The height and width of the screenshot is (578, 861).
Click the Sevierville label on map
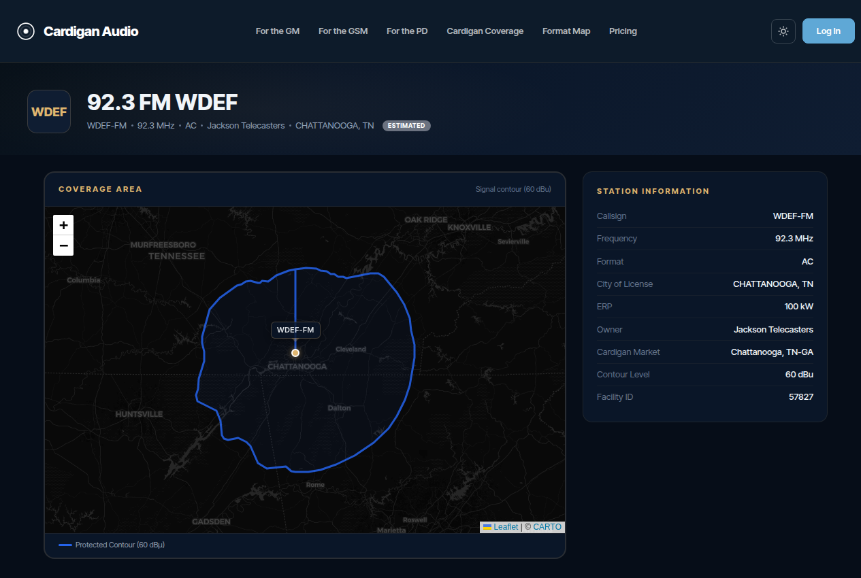(513, 241)
